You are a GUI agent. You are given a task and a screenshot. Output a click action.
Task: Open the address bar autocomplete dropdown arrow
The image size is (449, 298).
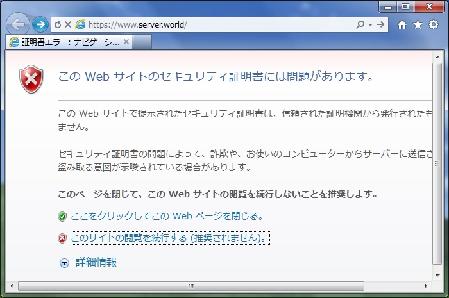[x=370, y=25]
